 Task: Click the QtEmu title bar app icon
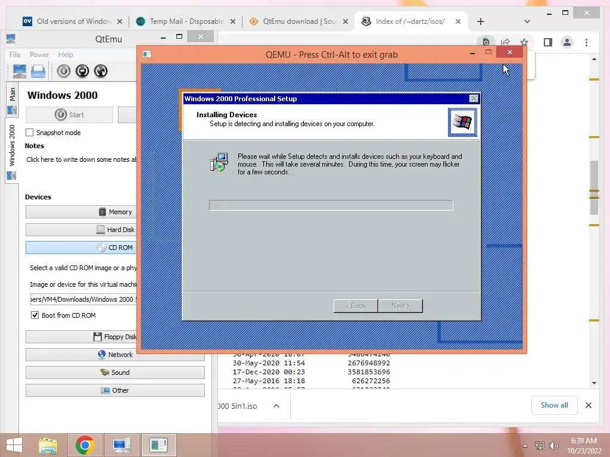[x=11, y=39]
